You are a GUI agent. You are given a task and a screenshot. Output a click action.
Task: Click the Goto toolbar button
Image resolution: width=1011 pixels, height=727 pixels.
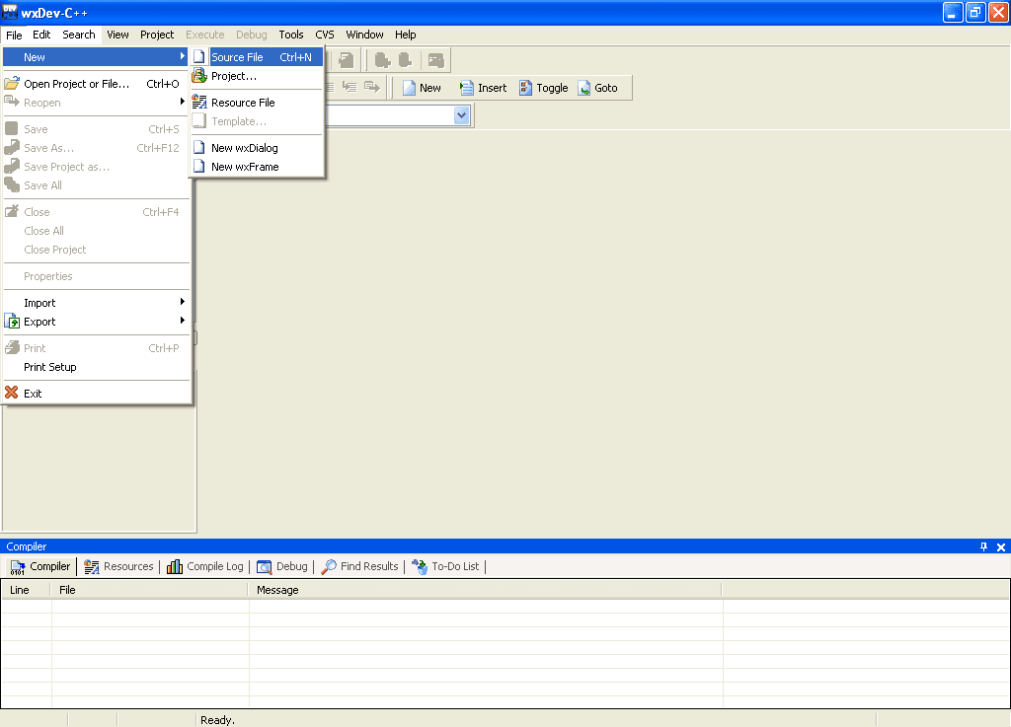[x=597, y=88]
